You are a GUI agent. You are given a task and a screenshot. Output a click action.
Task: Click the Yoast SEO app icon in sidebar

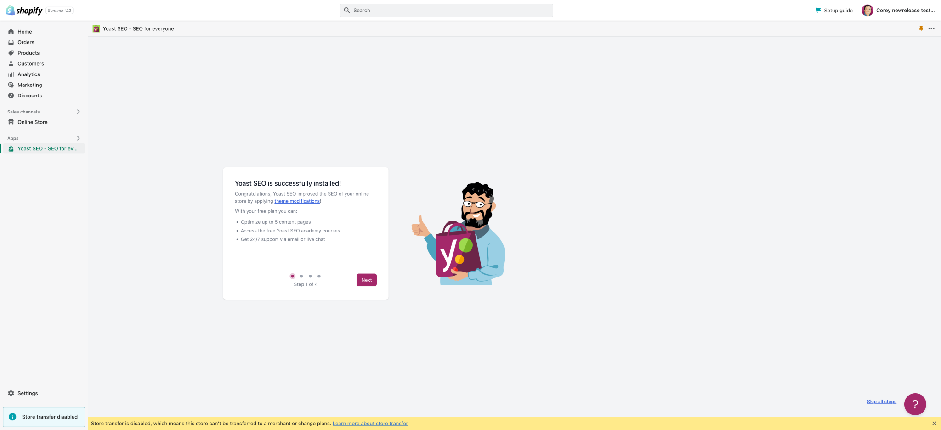[11, 148]
